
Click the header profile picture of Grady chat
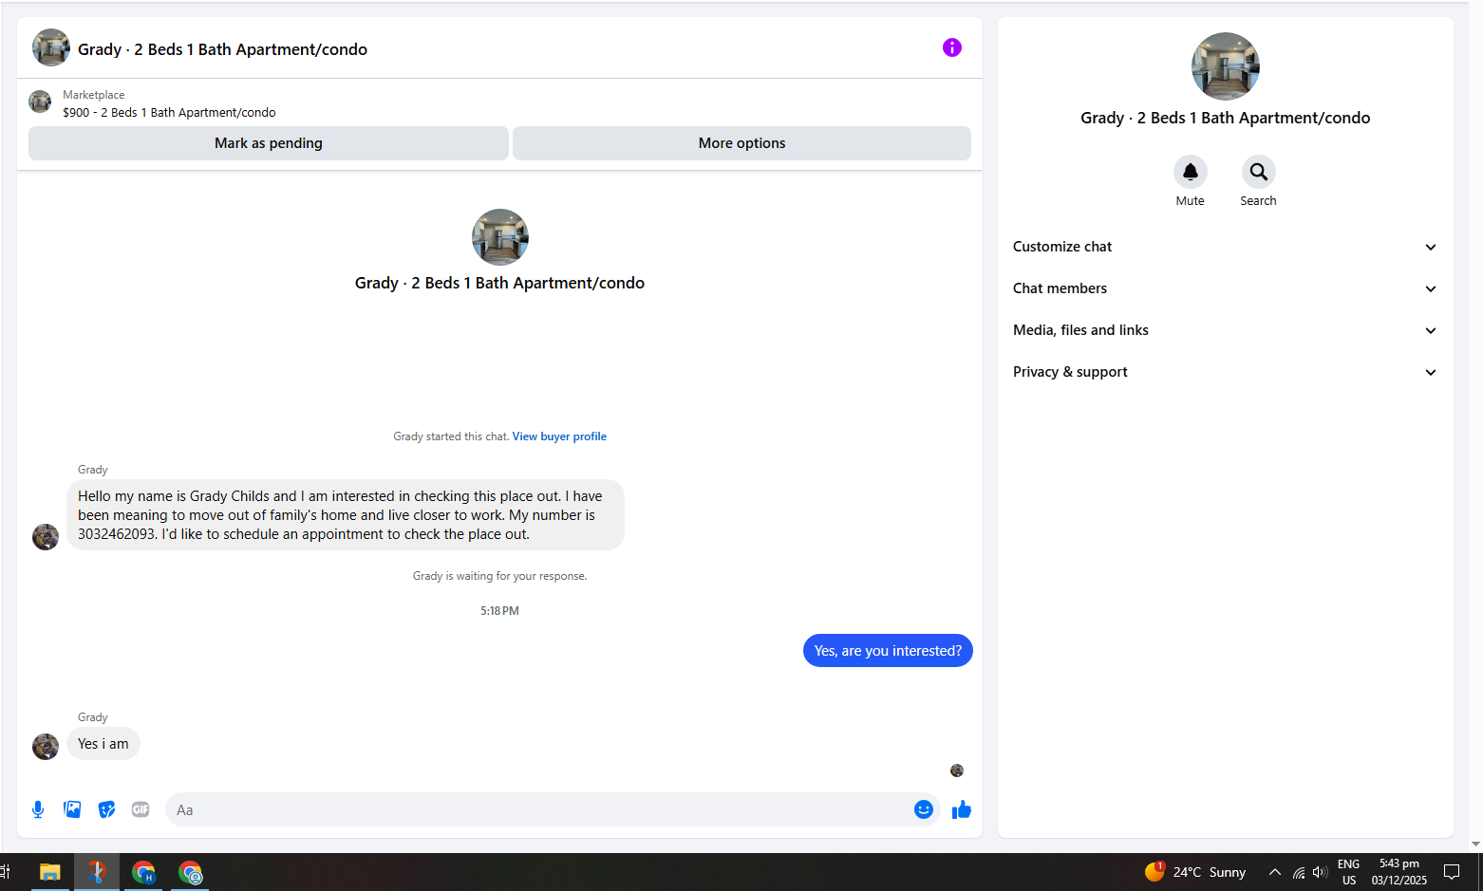51,47
